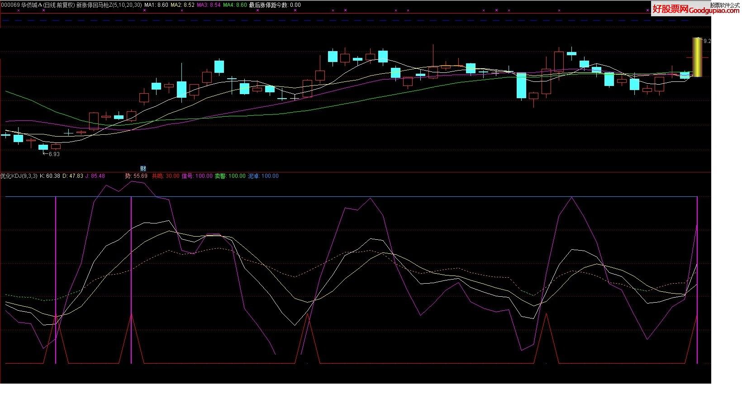Click the 势: 55.69 value label
This screenshot has height=394, width=742.
136,176
